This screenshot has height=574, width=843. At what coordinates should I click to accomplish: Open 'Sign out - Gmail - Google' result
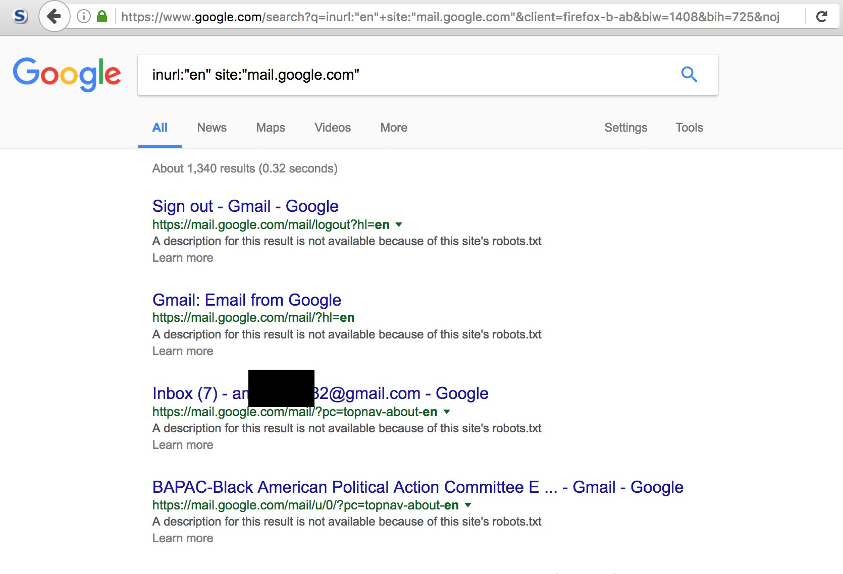(x=245, y=206)
